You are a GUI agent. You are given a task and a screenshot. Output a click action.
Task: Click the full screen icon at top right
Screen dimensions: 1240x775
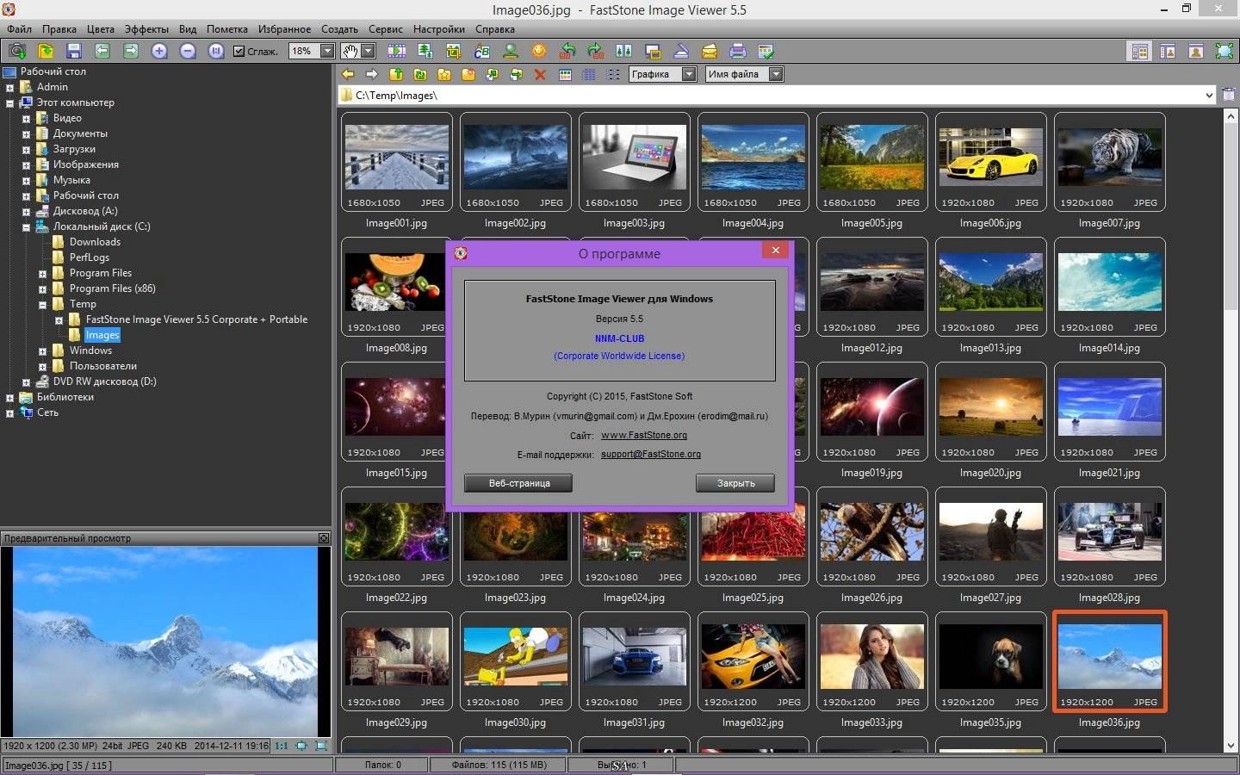pyautogui.click(x=1224, y=51)
